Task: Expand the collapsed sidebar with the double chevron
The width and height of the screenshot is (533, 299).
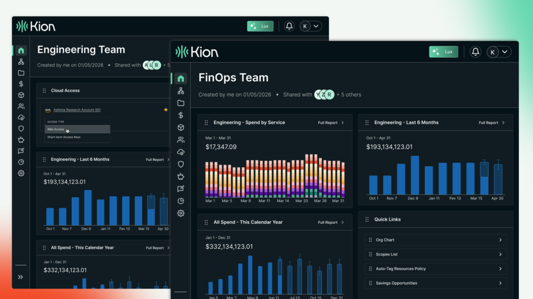Action: [x=20, y=277]
